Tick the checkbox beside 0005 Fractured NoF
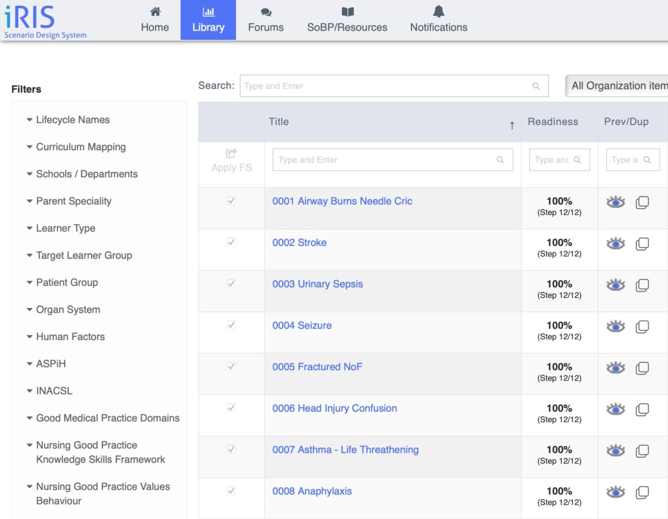This screenshot has height=519, width=668. click(x=231, y=367)
